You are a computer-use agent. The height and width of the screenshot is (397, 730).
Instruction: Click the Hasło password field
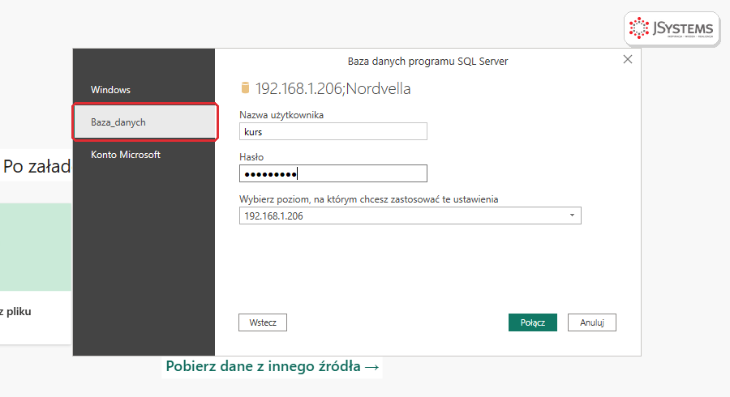click(333, 173)
